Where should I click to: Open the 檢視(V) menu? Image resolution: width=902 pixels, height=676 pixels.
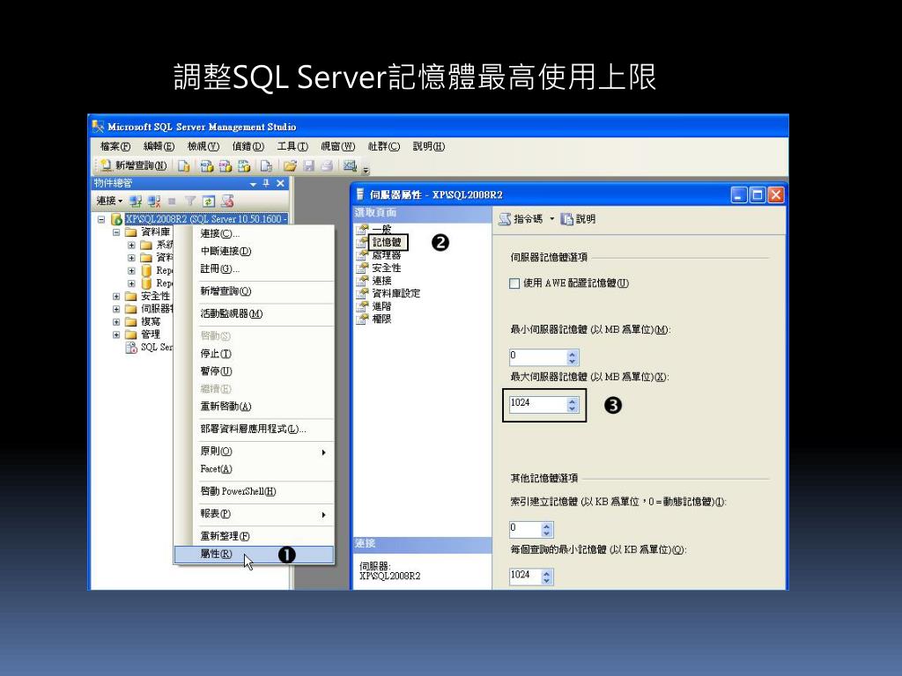203,147
